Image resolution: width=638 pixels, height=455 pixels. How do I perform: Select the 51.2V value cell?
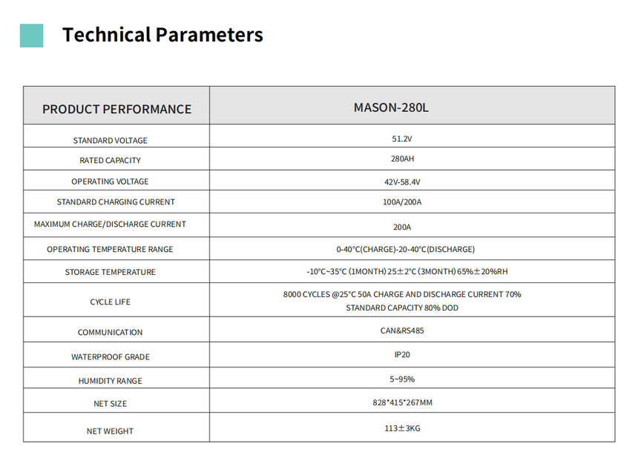pos(412,136)
